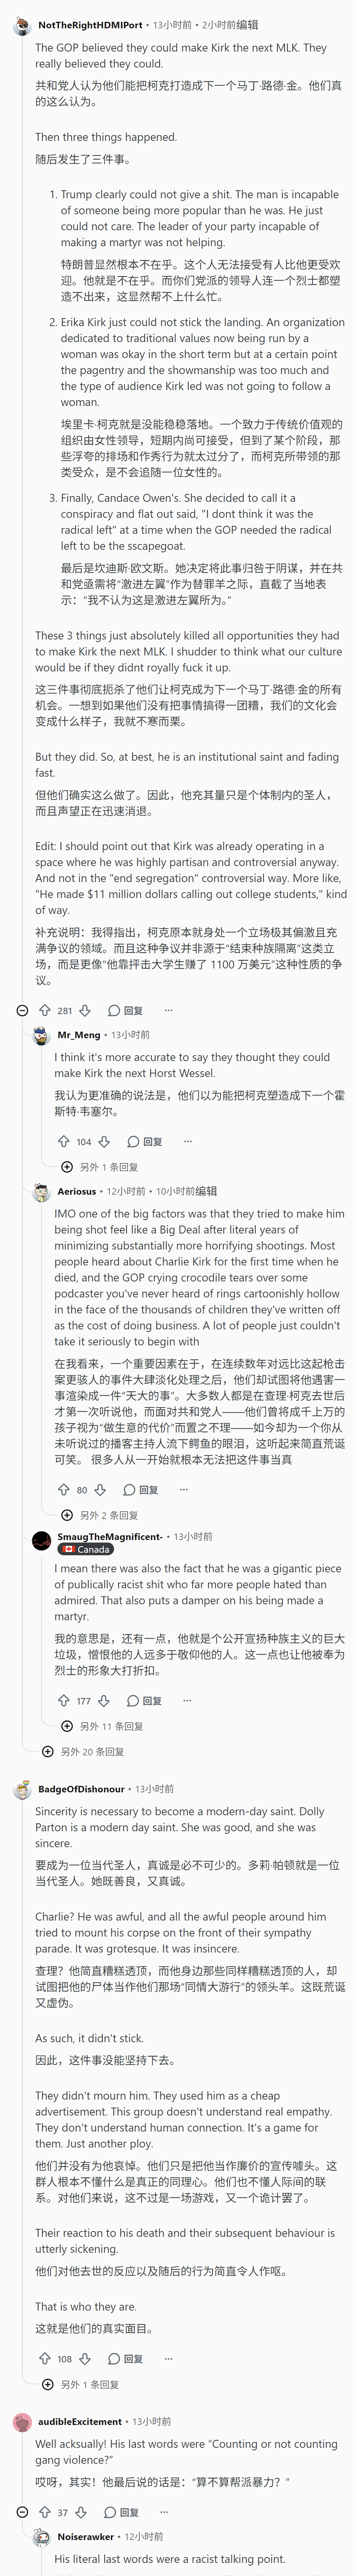Open more options for the 281-vote comment
This screenshot has height=2576, width=356.
[x=168, y=1010]
